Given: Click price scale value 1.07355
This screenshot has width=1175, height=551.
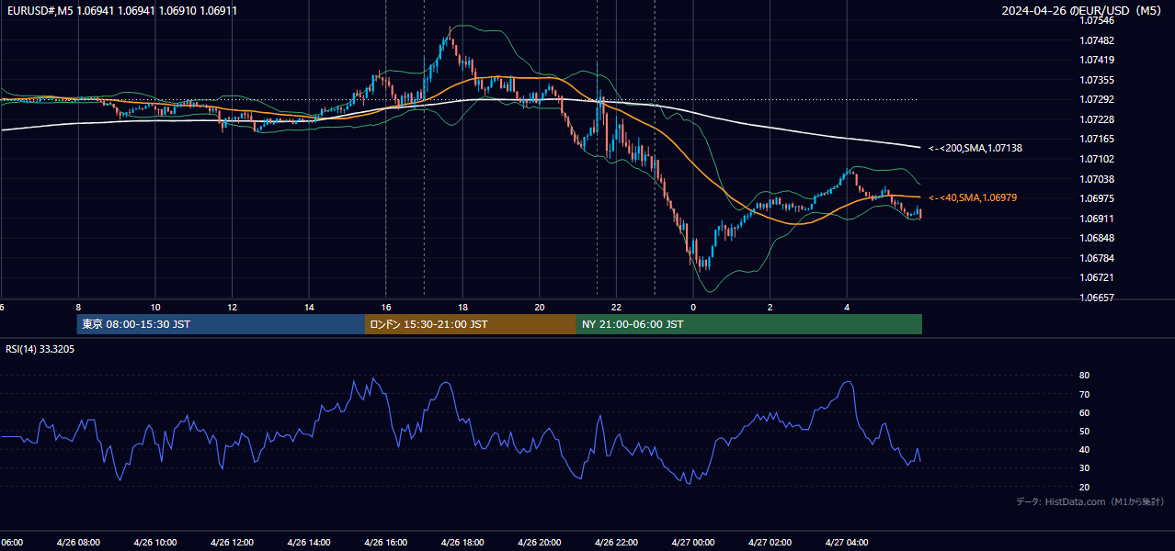Looking at the screenshot, I should pyautogui.click(x=1096, y=80).
